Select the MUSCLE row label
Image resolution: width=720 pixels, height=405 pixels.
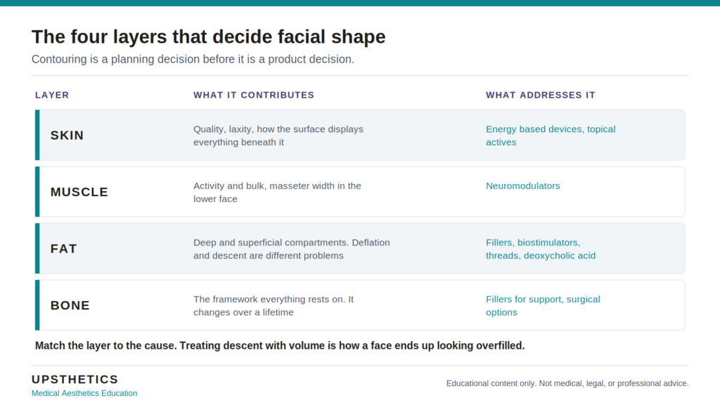[79, 192]
